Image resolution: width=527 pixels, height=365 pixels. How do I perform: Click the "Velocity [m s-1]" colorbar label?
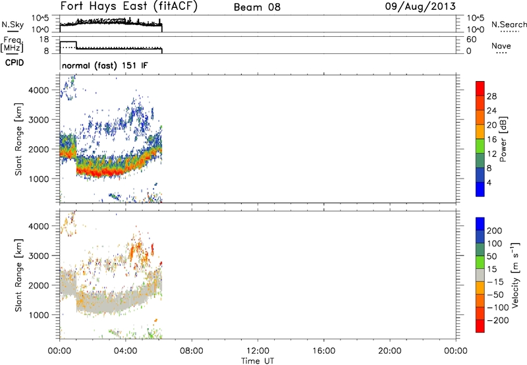click(x=514, y=275)
